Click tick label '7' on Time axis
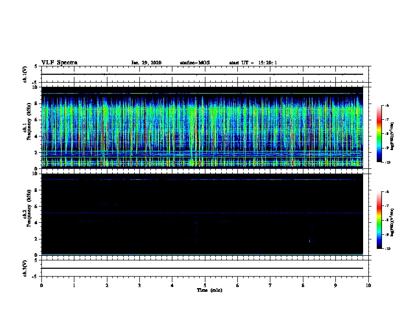The height and width of the screenshot is (320, 415). click(270, 285)
